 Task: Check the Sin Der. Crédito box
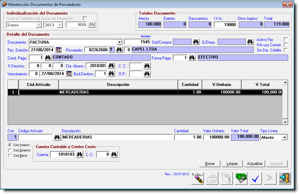286,50
